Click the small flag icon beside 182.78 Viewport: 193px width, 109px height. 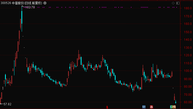23,7
